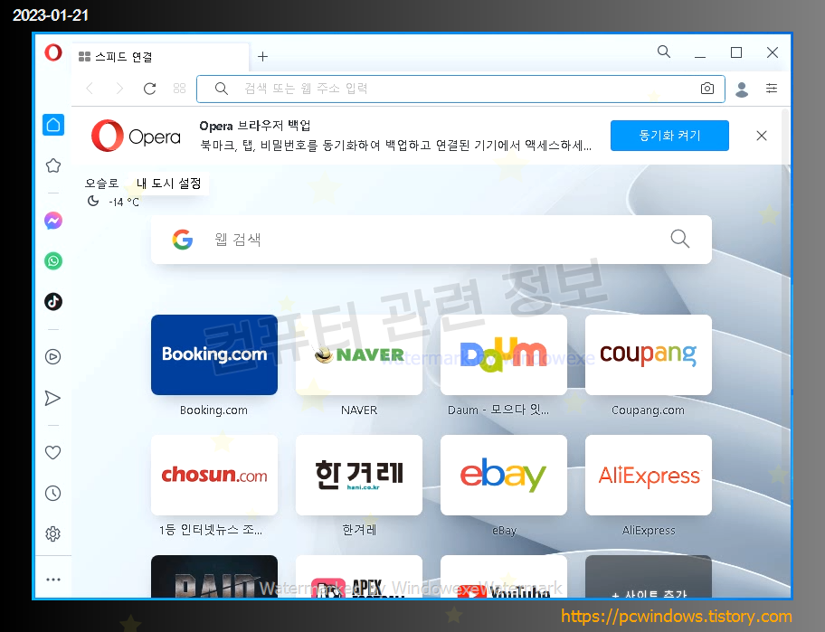
Task: Open WhatsApp in sidebar
Action: pyautogui.click(x=53, y=260)
